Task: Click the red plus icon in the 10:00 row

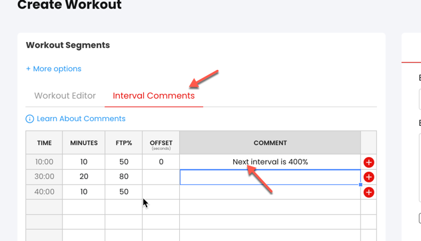Action: click(368, 162)
